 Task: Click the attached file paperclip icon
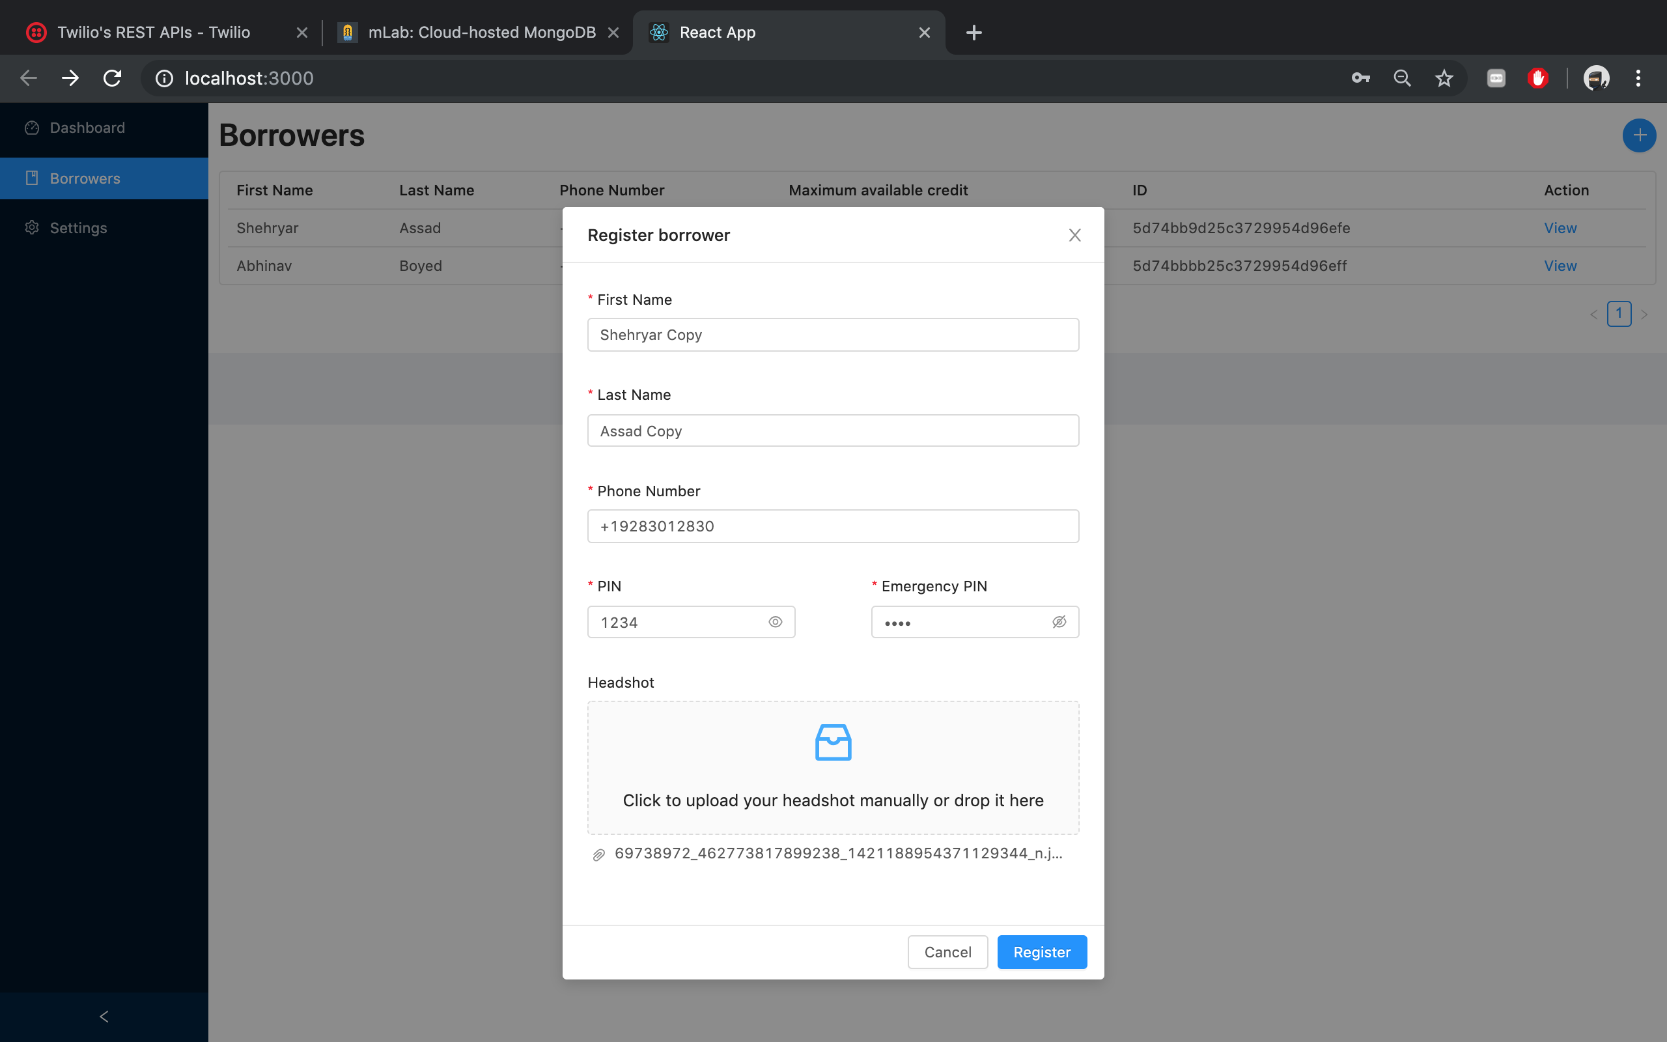(x=598, y=854)
